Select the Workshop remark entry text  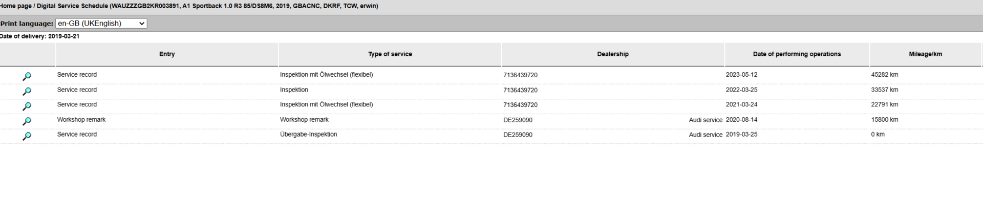click(x=81, y=120)
